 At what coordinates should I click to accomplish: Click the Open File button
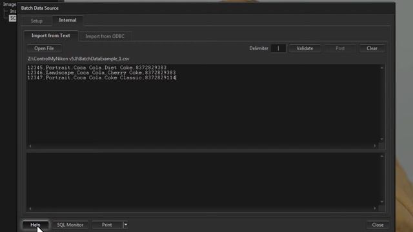44,48
